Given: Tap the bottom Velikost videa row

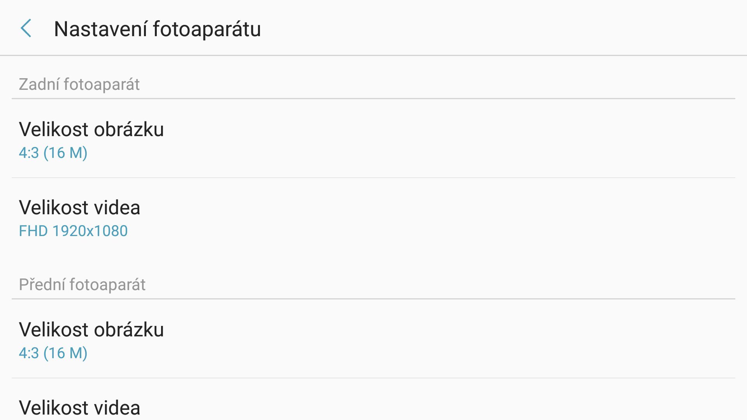Looking at the screenshot, I should tap(79, 408).
